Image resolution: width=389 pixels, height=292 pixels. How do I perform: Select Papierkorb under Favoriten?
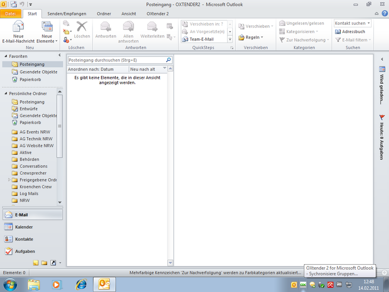click(33, 79)
